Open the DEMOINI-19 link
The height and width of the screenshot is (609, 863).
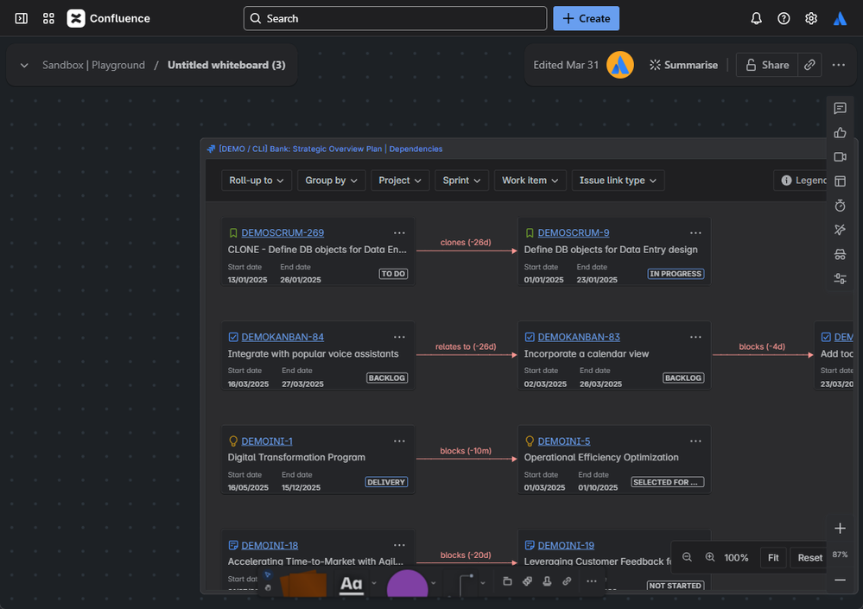click(566, 545)
